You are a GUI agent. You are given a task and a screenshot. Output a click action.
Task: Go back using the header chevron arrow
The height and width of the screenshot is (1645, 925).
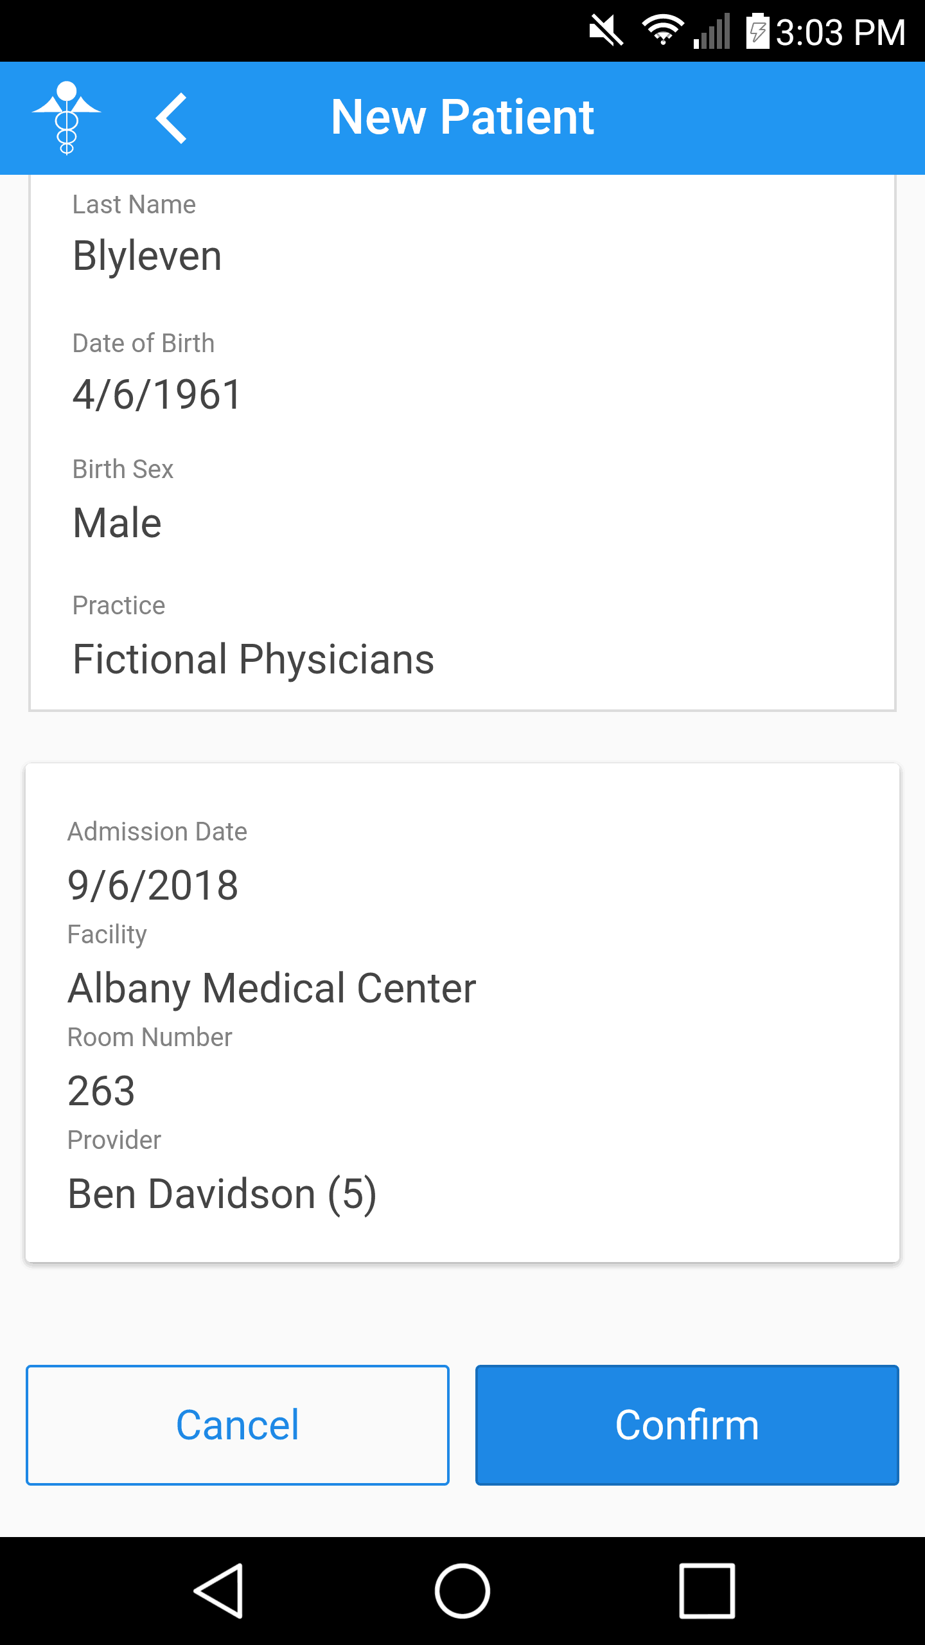tap(172, 118)
